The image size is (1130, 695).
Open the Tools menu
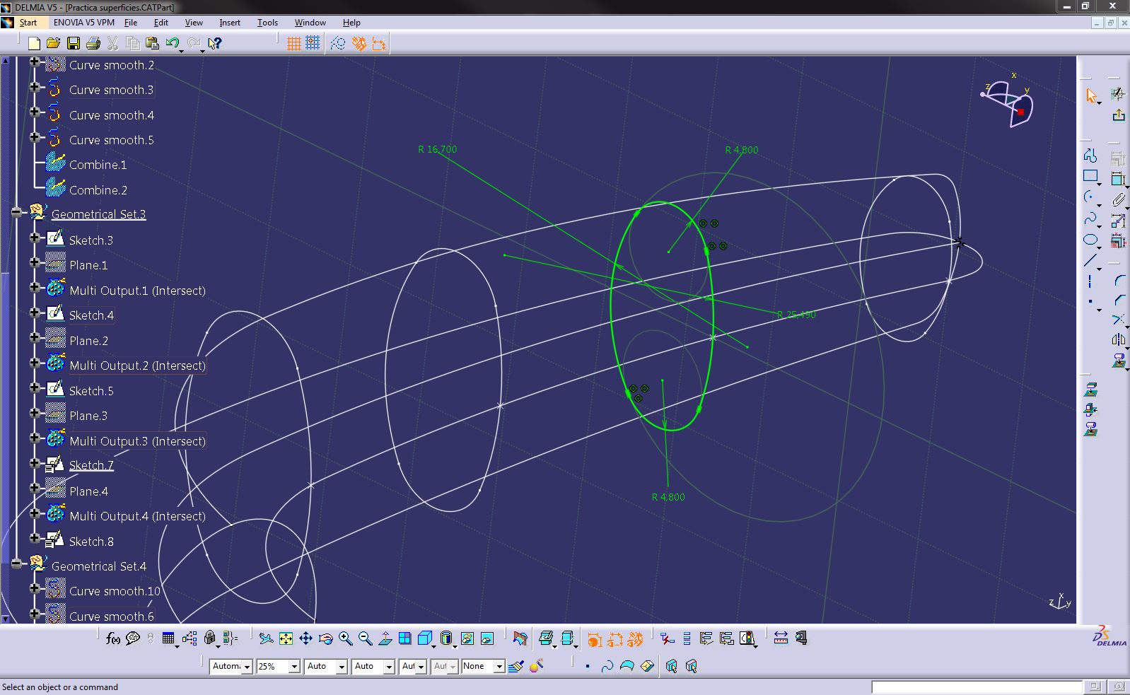tap(267, 23)
